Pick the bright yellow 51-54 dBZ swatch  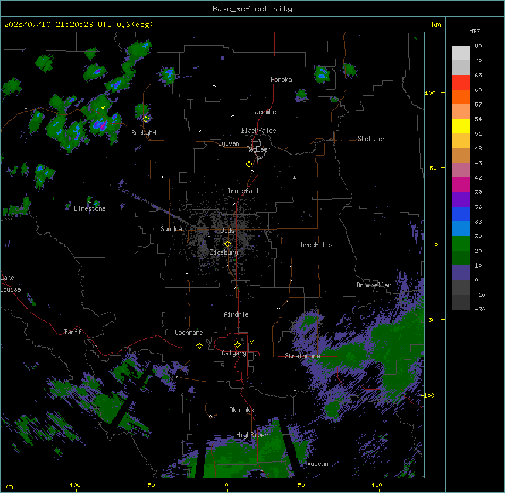coord(460,126)
